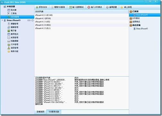
Task: Open 桌面管理 desktop management icon
Action: tap(9, 37)
